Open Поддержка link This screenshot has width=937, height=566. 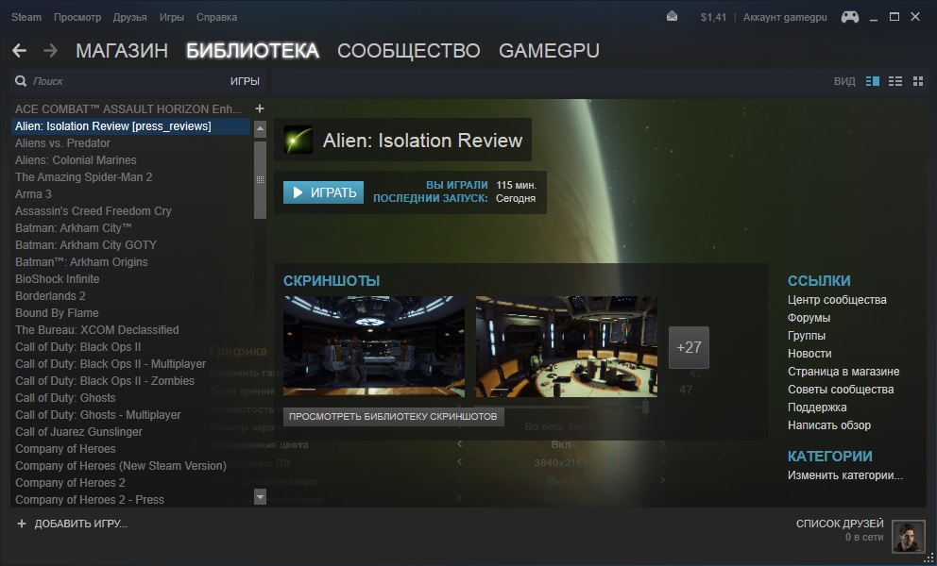click(817, 408)
